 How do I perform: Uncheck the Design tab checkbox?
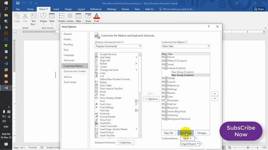pyautogui.click(x=166, y=78)
